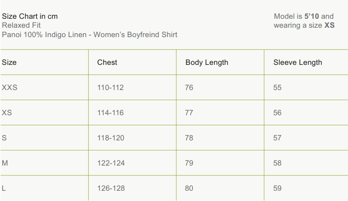Screen dimensions: 348x201
Task: Select the Size column header
Action: pyautogui.click(x=9, y=62)
